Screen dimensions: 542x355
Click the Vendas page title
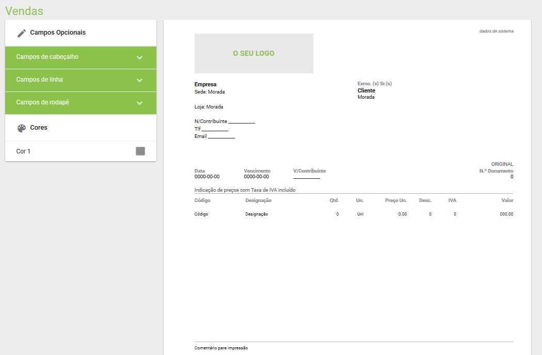pos(24,11)
